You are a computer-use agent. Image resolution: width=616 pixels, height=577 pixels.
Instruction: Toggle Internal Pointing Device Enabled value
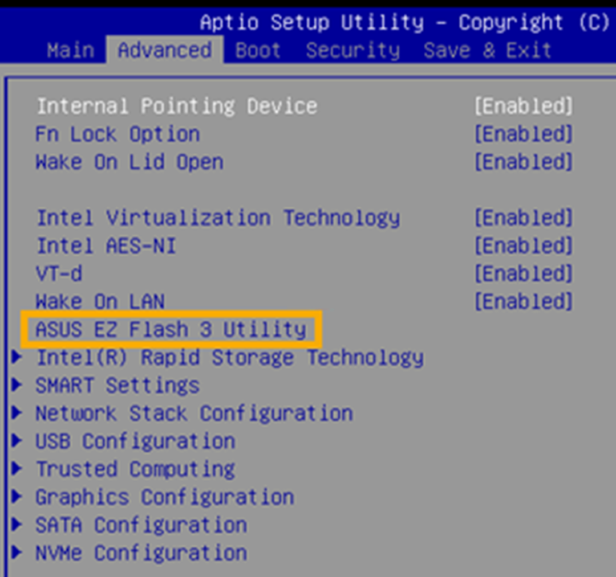[x=523, y=106]
